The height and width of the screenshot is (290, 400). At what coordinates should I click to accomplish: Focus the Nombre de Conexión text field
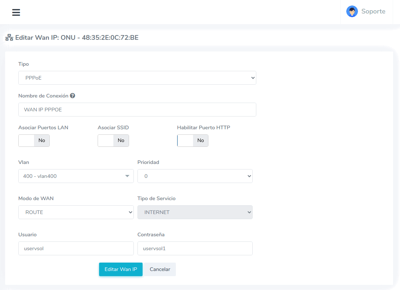137,110
